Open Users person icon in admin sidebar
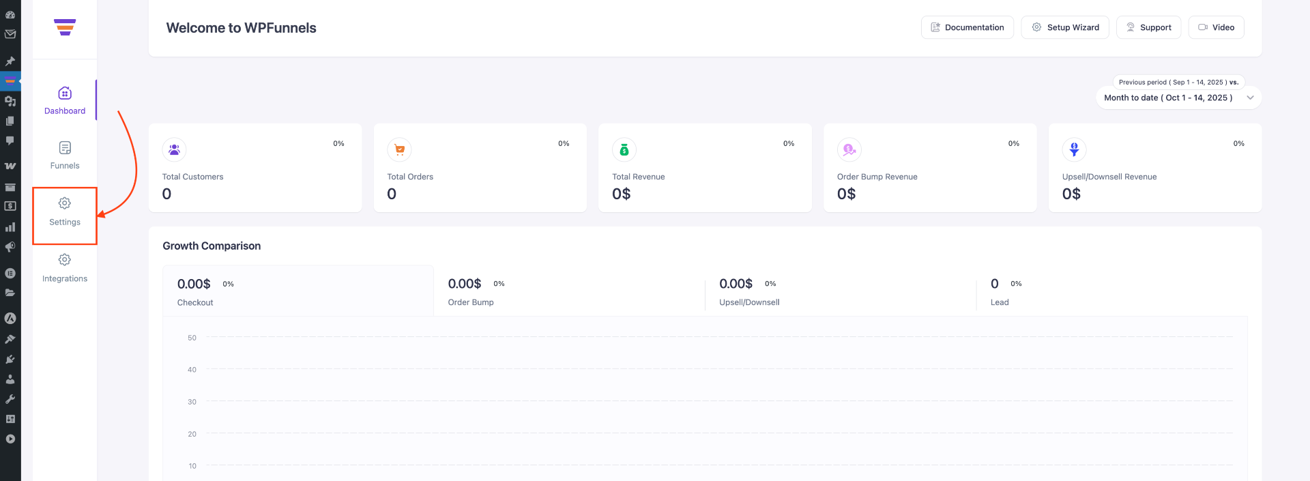The width and height of the screenshot is (1310, 481). pyautogui.click(x=10, y=379)
